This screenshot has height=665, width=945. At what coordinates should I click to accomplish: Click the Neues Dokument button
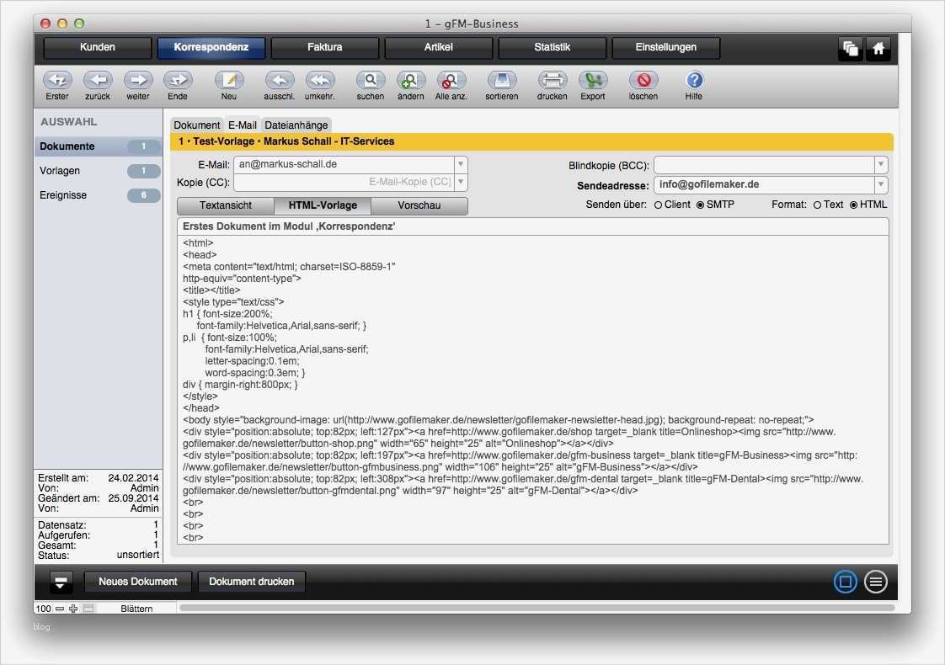[x=138, y=582]
